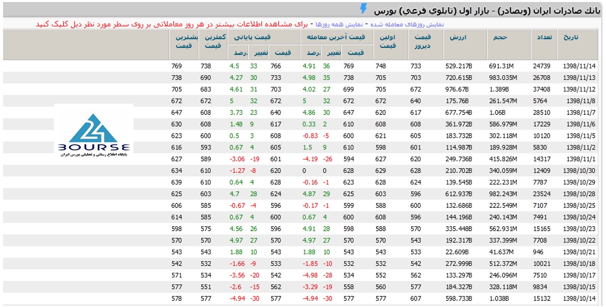
Task: Select the row dated 1398/10/30
Action: pos(301,171)
